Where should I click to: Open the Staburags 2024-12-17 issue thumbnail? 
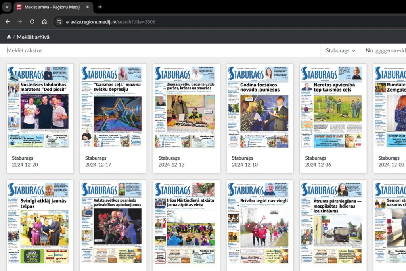[113, 107]
